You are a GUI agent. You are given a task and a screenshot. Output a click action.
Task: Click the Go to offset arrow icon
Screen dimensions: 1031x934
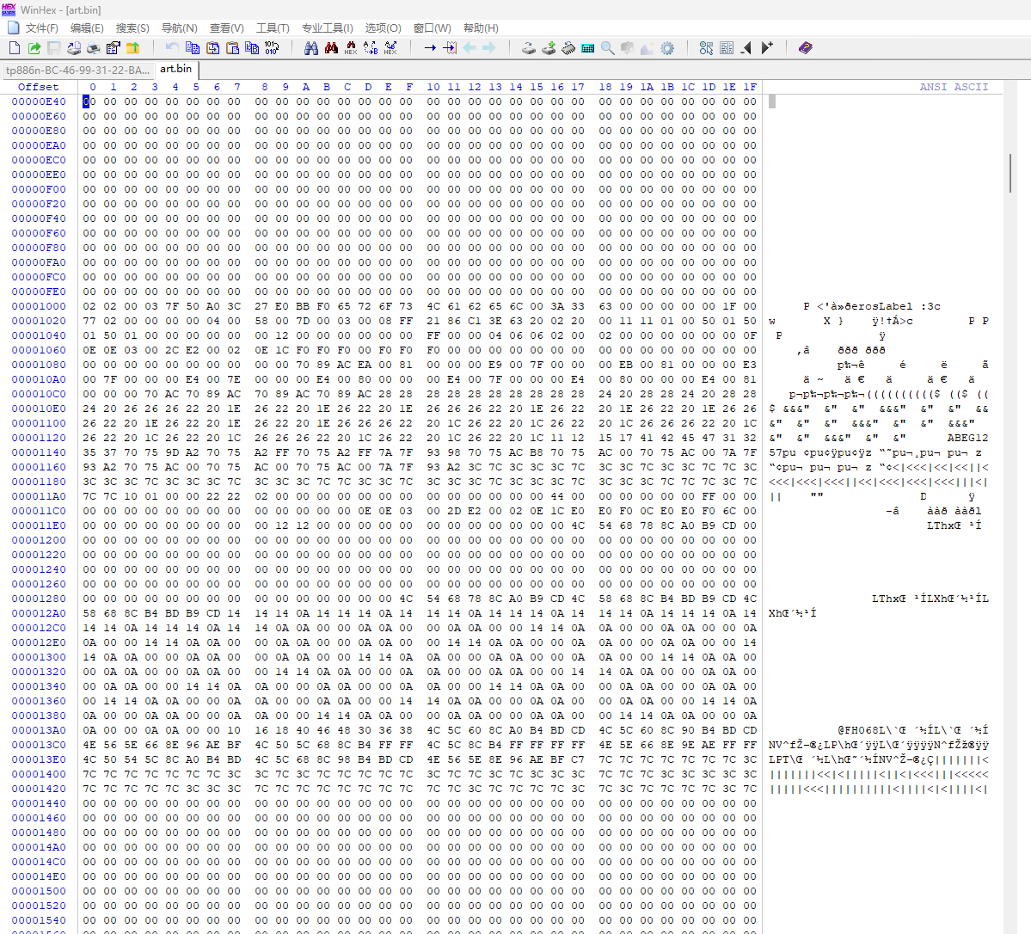click(430, 48)
